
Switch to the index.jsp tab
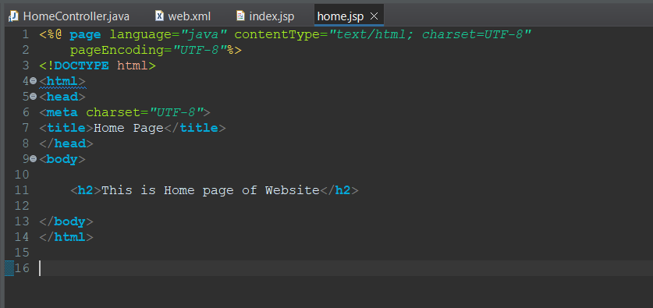coord(265,16)
